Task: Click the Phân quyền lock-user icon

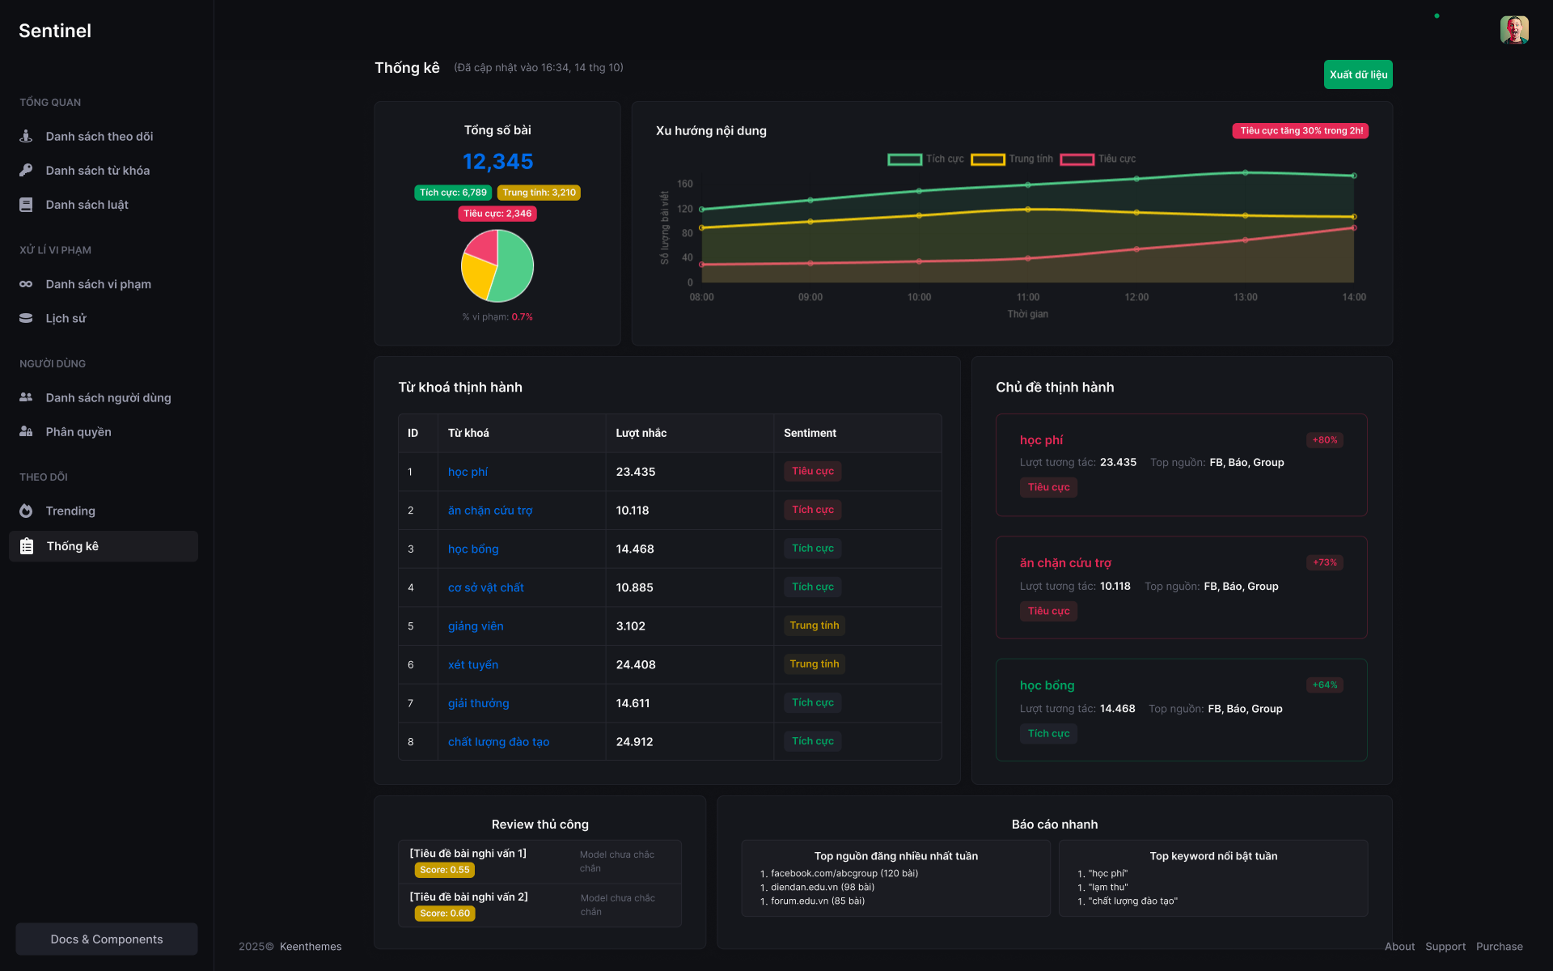Action: coord(26,431)
